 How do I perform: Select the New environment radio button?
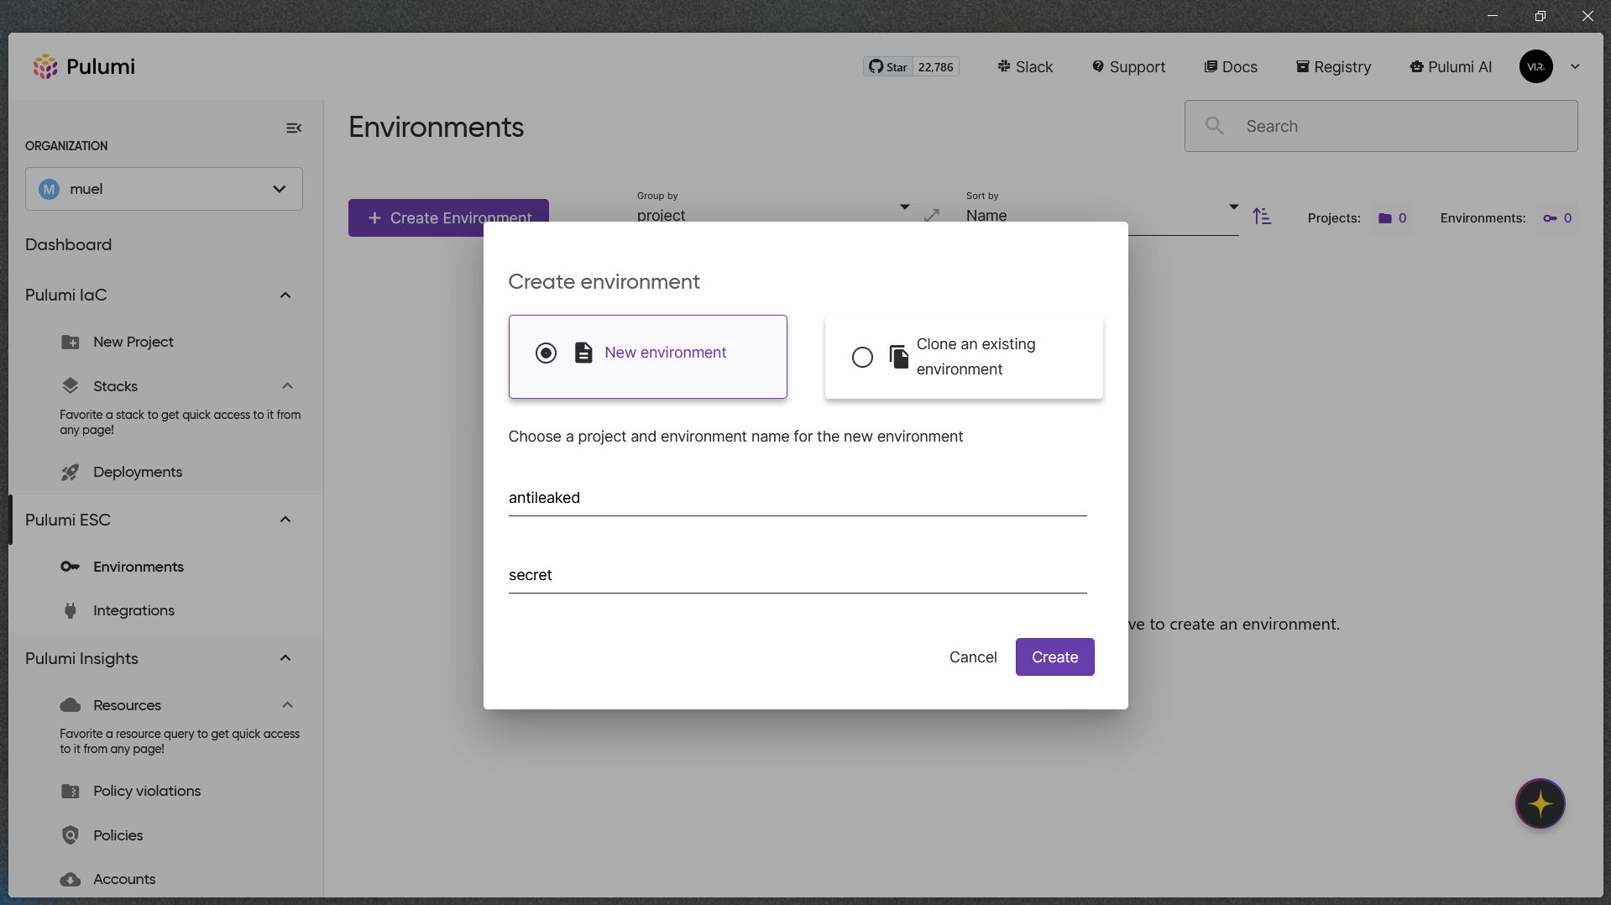point(546,353)
